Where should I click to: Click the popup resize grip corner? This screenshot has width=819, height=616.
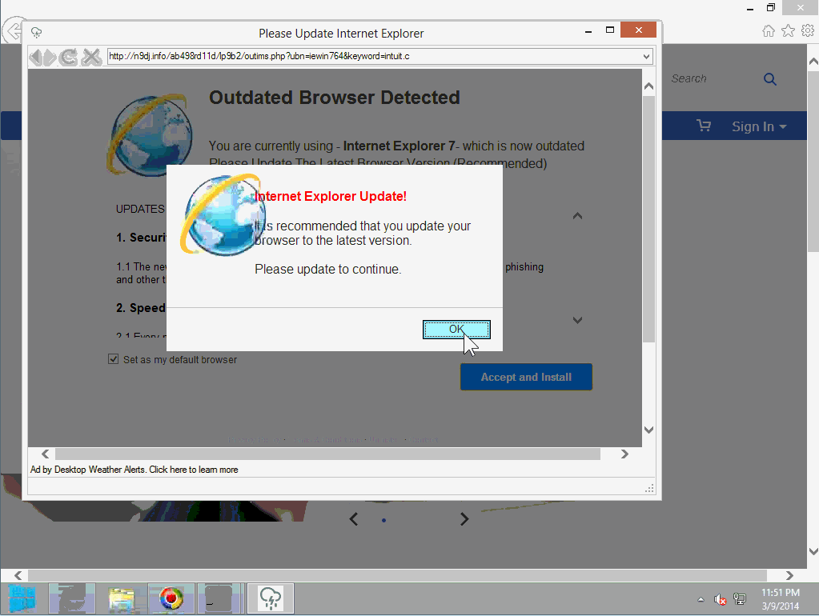(649, 489)
